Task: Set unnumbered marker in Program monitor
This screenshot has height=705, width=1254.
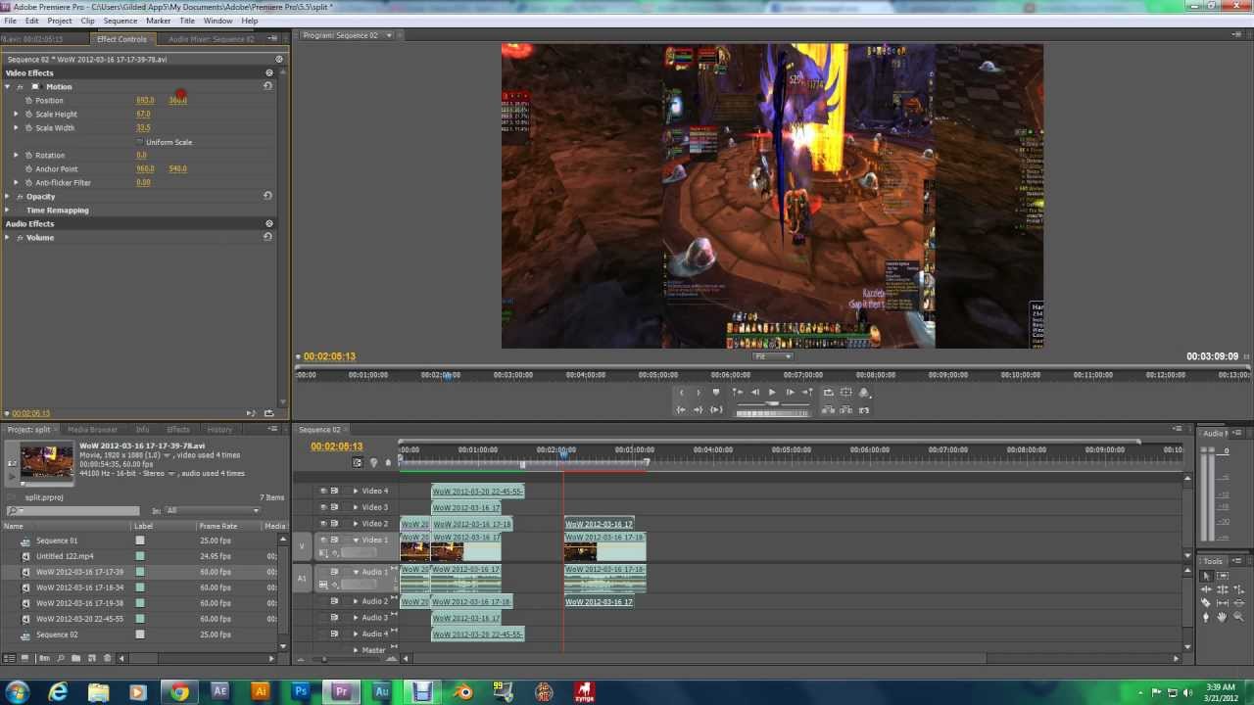Action: [x=716, y=392]
